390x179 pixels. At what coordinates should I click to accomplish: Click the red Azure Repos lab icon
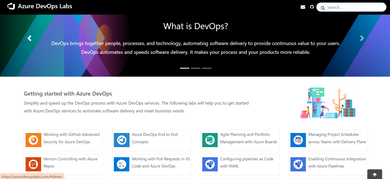[x=34, y=164]
